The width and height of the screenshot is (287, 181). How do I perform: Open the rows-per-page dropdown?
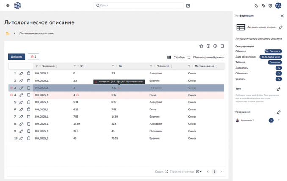[199, 171]
